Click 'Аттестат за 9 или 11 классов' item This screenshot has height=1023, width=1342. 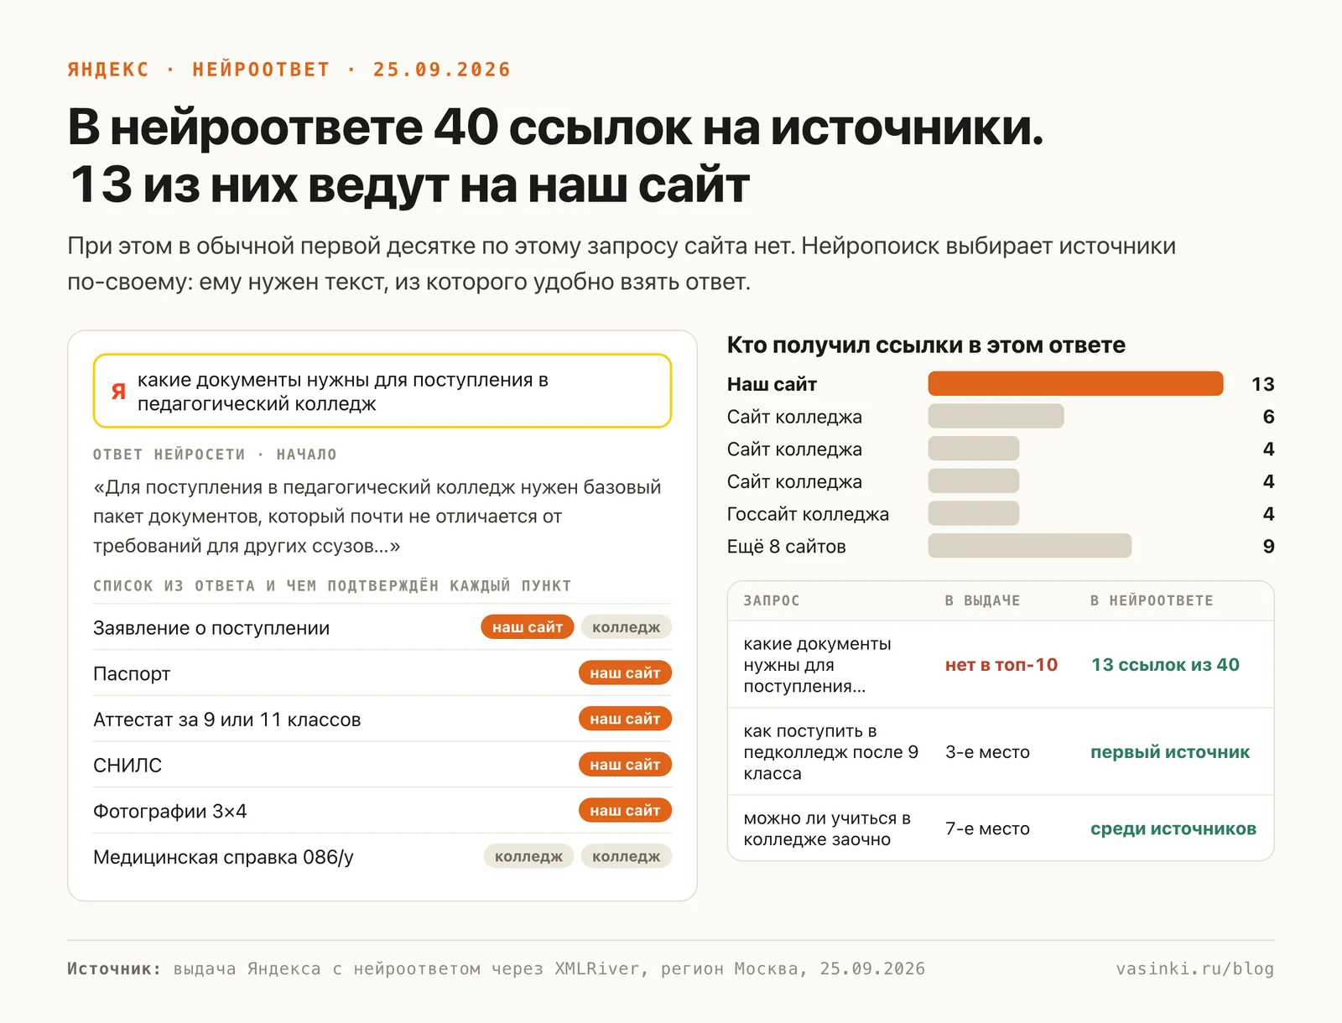coord(227,720)
